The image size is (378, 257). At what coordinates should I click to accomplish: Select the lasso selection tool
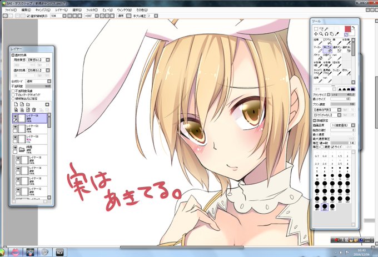(x=321, y=29)
